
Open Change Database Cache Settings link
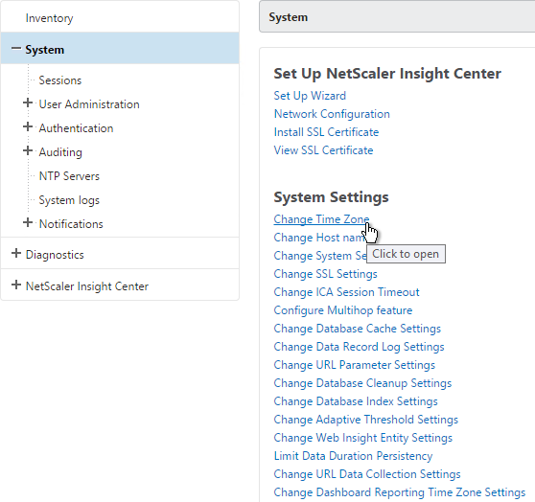click(x=358, y=329)
